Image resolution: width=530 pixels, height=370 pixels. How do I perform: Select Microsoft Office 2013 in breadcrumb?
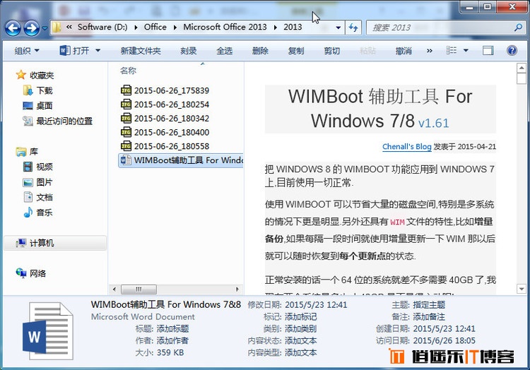(225, 27)
